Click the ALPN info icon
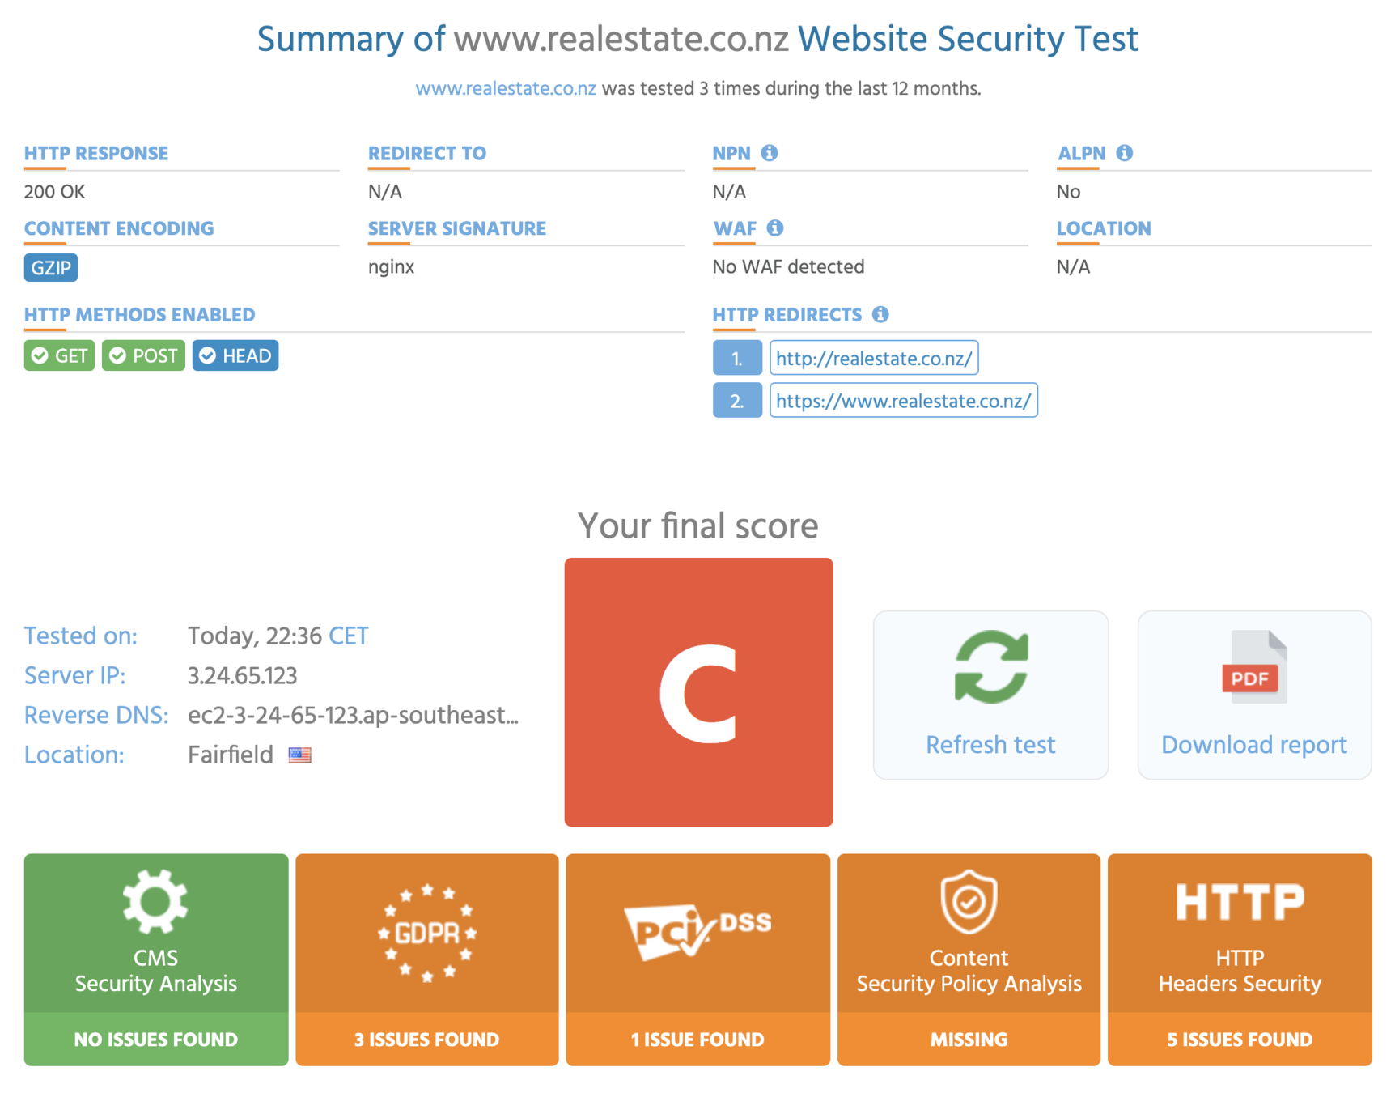This screenshot has height=1093, width=1395. tap(1124, 152)
